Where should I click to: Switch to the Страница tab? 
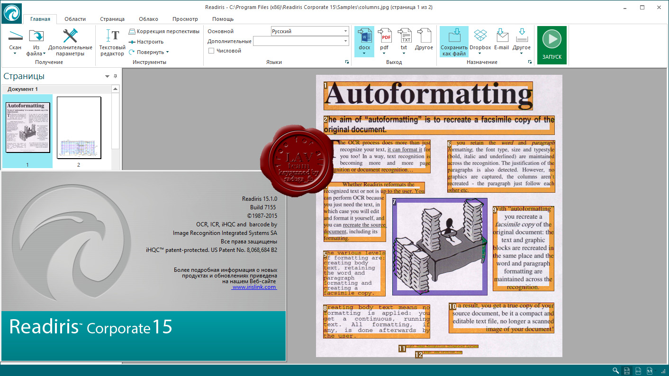[112, 19]
